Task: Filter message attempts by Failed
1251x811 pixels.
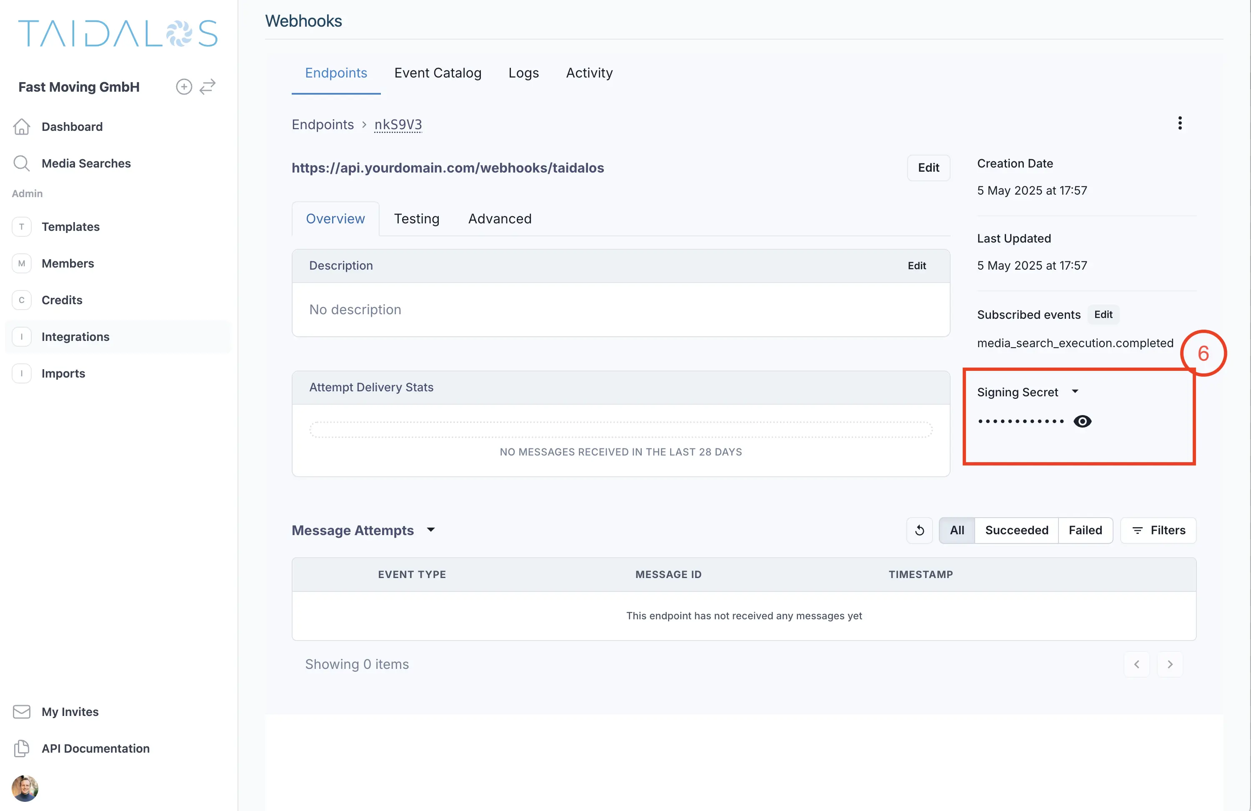Action: click(1086, 530)
